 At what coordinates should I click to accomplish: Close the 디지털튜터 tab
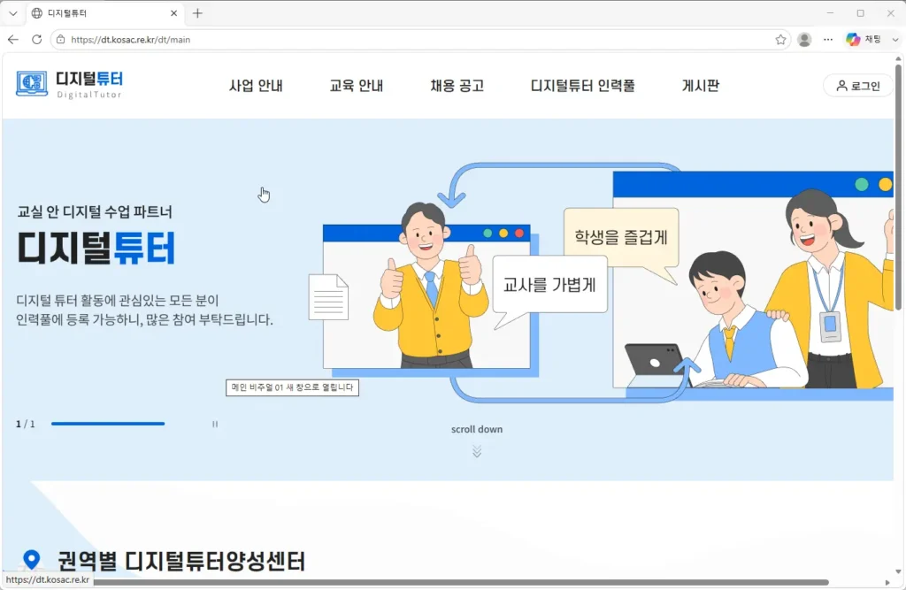(x=173, y=12)
